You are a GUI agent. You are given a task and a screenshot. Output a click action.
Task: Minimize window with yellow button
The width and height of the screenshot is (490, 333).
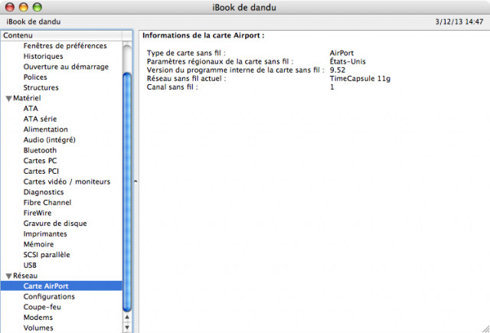coord(24,7)
